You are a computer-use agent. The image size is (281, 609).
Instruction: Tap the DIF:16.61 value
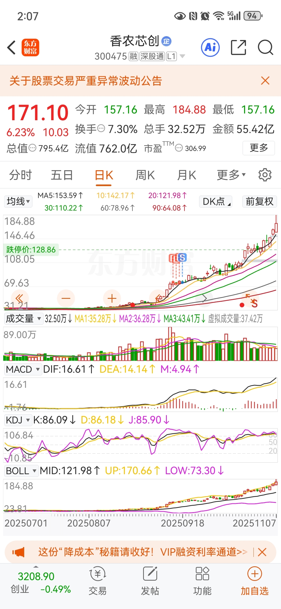[x=69, y=369]
